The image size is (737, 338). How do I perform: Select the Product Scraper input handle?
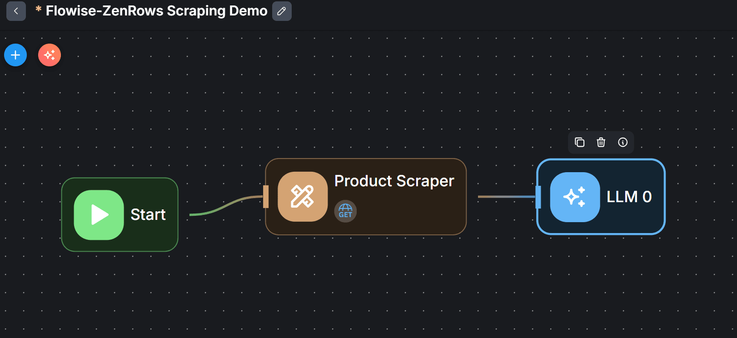pos(266,197)
